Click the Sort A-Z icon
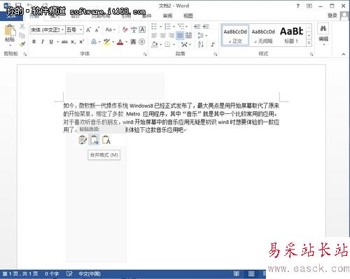This screenshot has width=350, height=279. coord(201,44)
